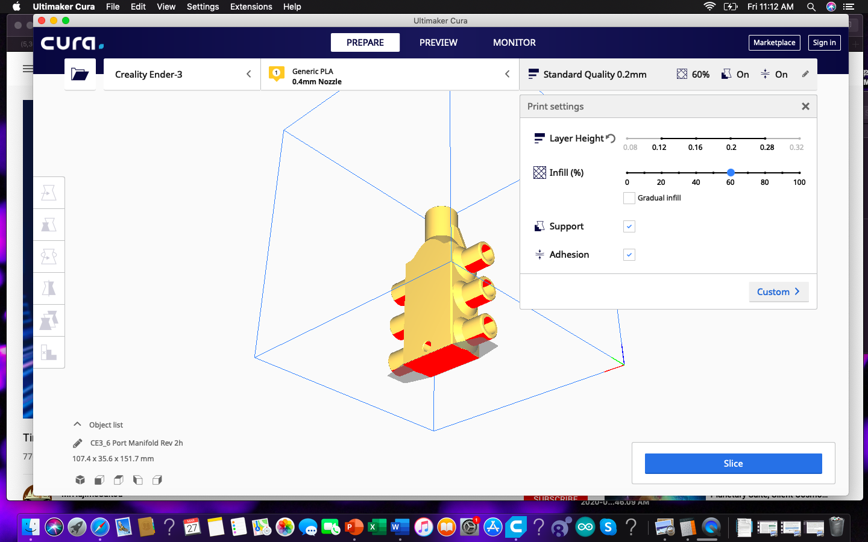Select the Support Blocker tool
Screen dimensions: 868x542
click(x=49, y=352)
